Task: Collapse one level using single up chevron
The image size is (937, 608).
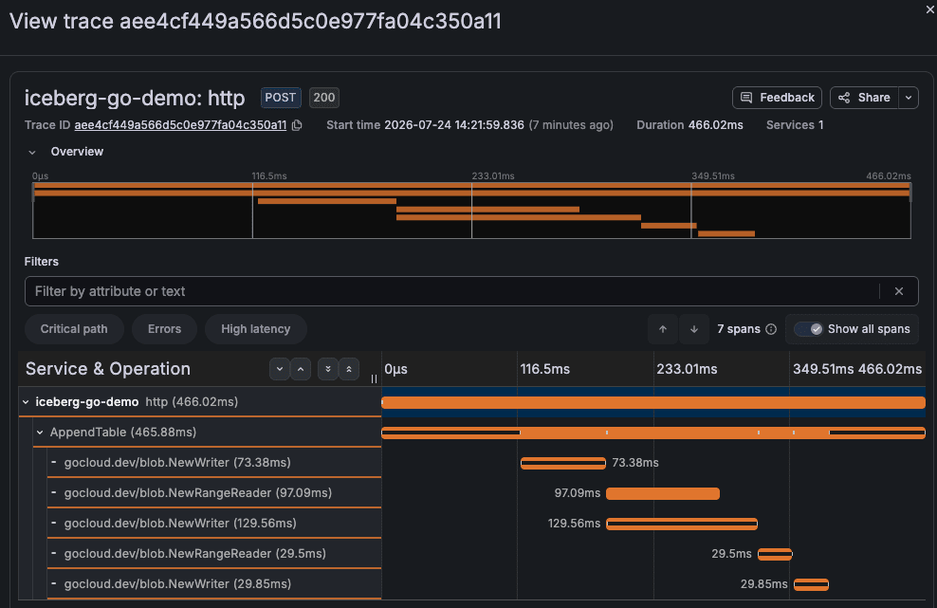Action: [301, 369]
